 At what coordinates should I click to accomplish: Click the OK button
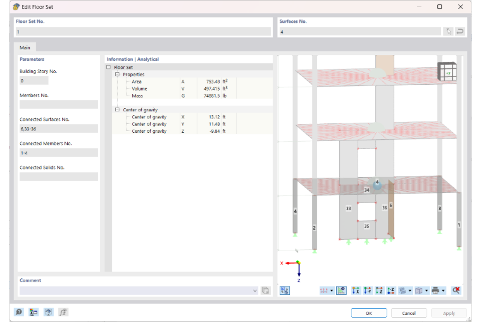click(x=369, y=313)
